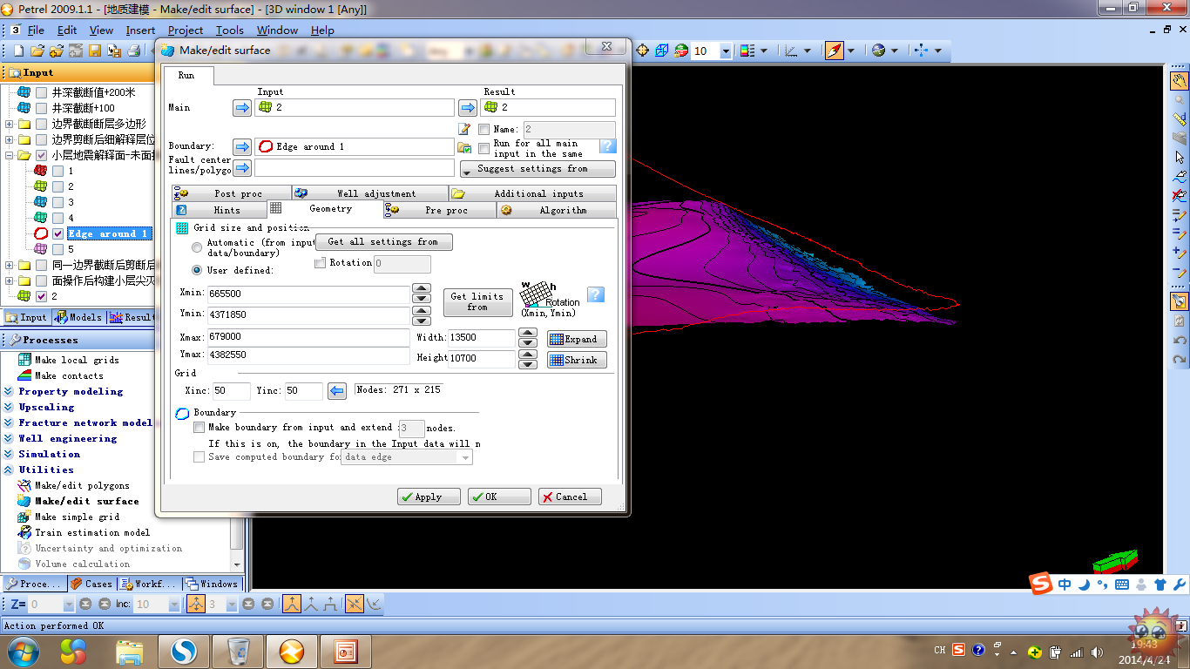Select the hand viewing mode tool
This screenshot has height=669, width=1190.
pyautogui.click(x=1180, y=81)
